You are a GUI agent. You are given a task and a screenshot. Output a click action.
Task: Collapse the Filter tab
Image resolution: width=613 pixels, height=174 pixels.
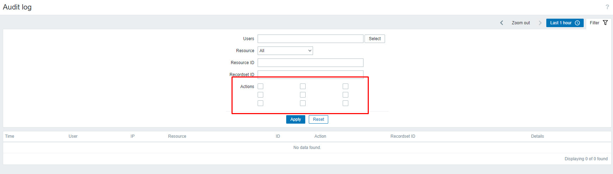(x=599, y=23)
